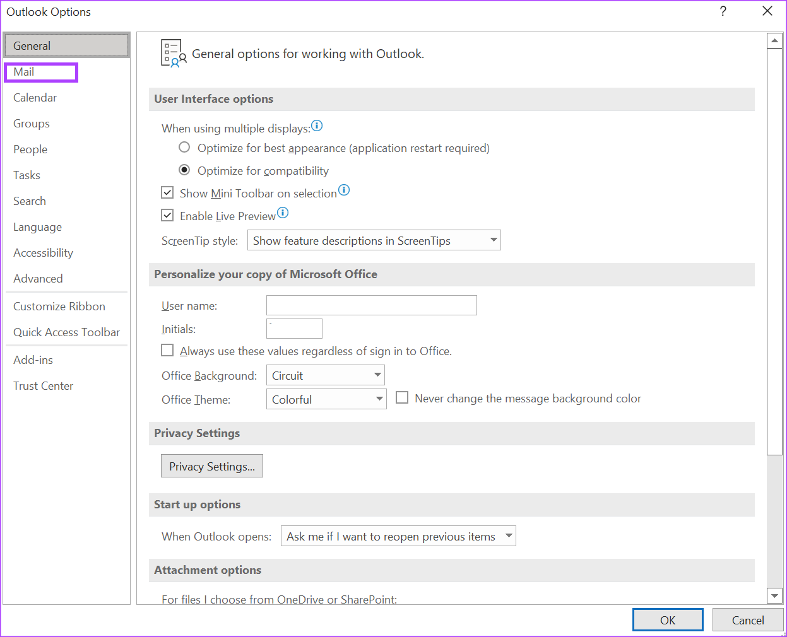Click scroll up arrow in options pane

[x=774, y=42]
